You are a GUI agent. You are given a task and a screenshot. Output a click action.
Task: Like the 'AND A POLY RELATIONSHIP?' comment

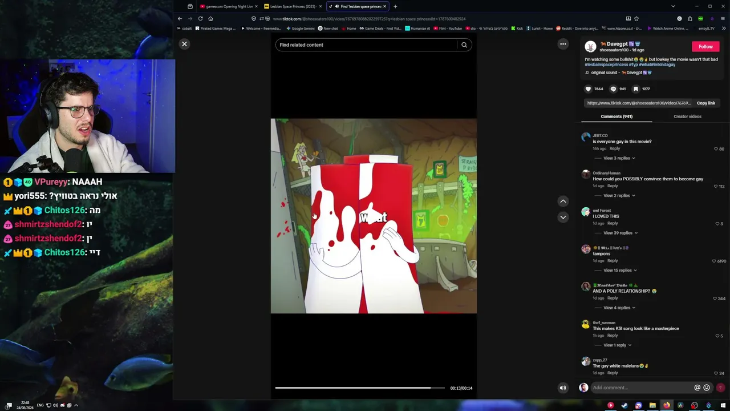pyautogui.click(x=716, y=299)
